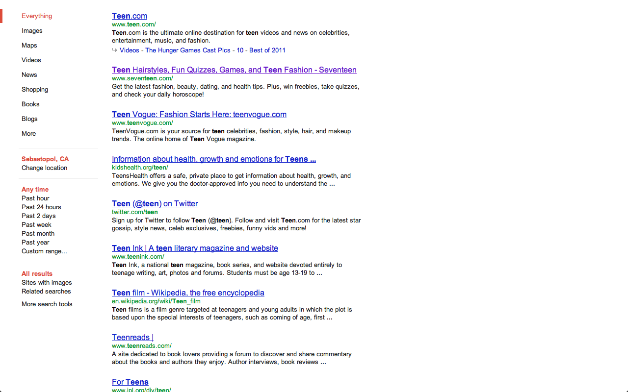Viewport: 628px width, 392px height.
Task: Switch to Books results
Action: (30, 104)
